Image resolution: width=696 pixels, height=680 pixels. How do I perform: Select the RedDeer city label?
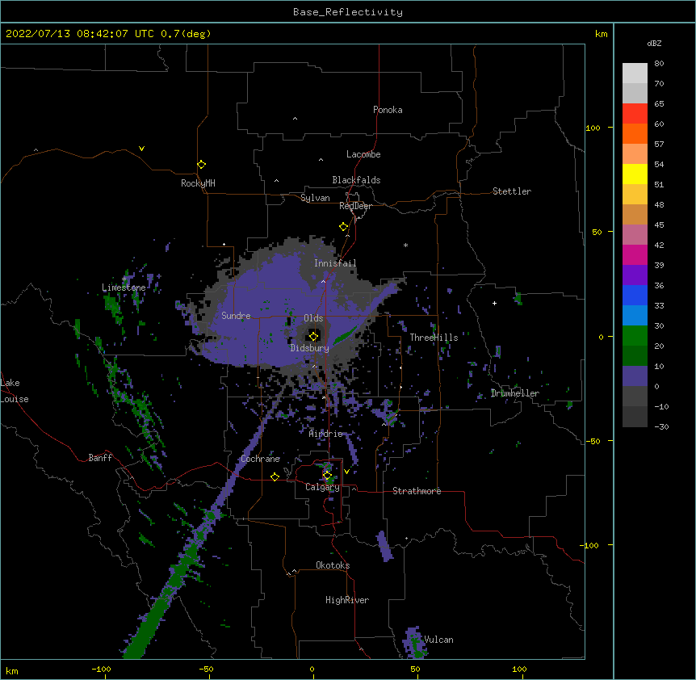pos(355,206)
